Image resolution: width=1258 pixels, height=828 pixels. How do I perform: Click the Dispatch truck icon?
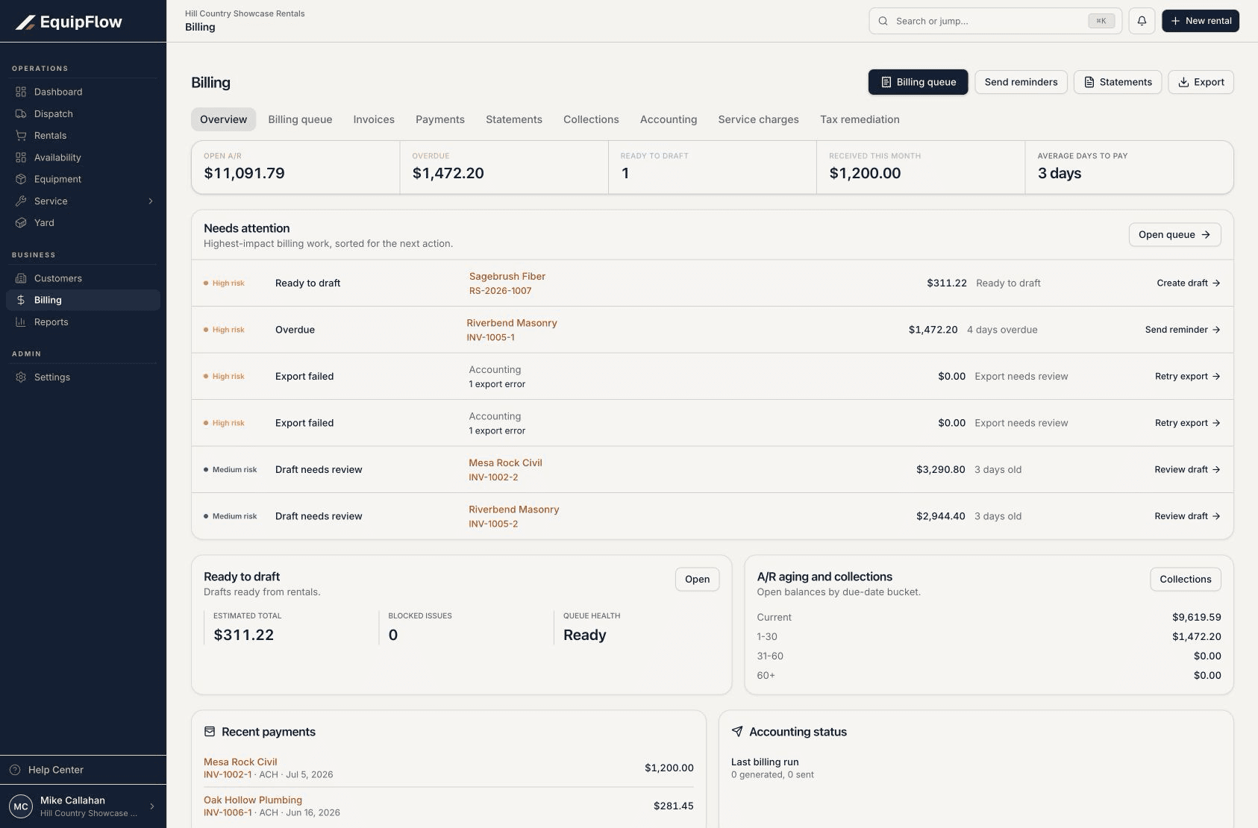pyautogui.click(x=21, y=114)
